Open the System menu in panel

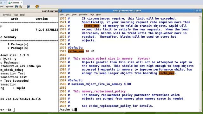10,7
